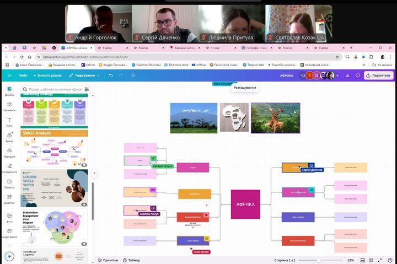397x264 pixels.
Task: Show more bookmarks with chevron
Action: 364,65
